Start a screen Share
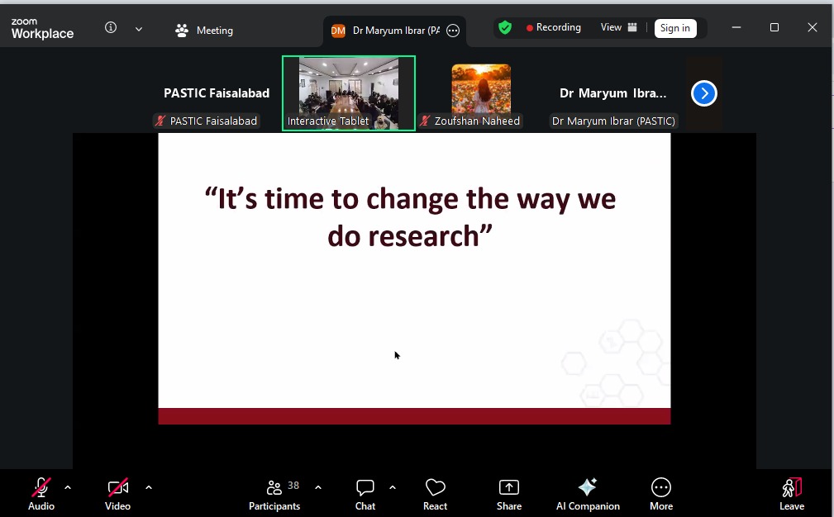The image size is (834, 517). pyautogui.click(x=508, y=492)
